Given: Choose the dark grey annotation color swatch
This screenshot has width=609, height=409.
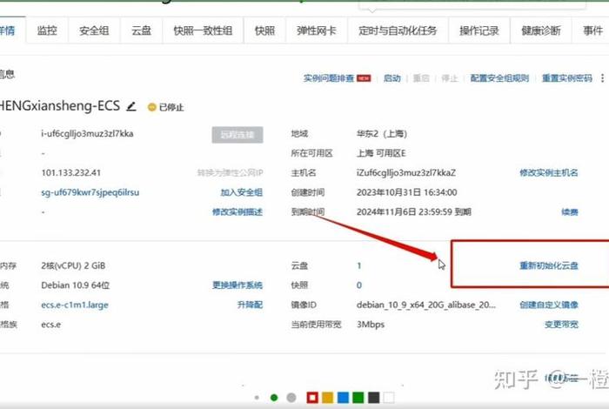Looking at the screenshot, I should click(373, 398).
